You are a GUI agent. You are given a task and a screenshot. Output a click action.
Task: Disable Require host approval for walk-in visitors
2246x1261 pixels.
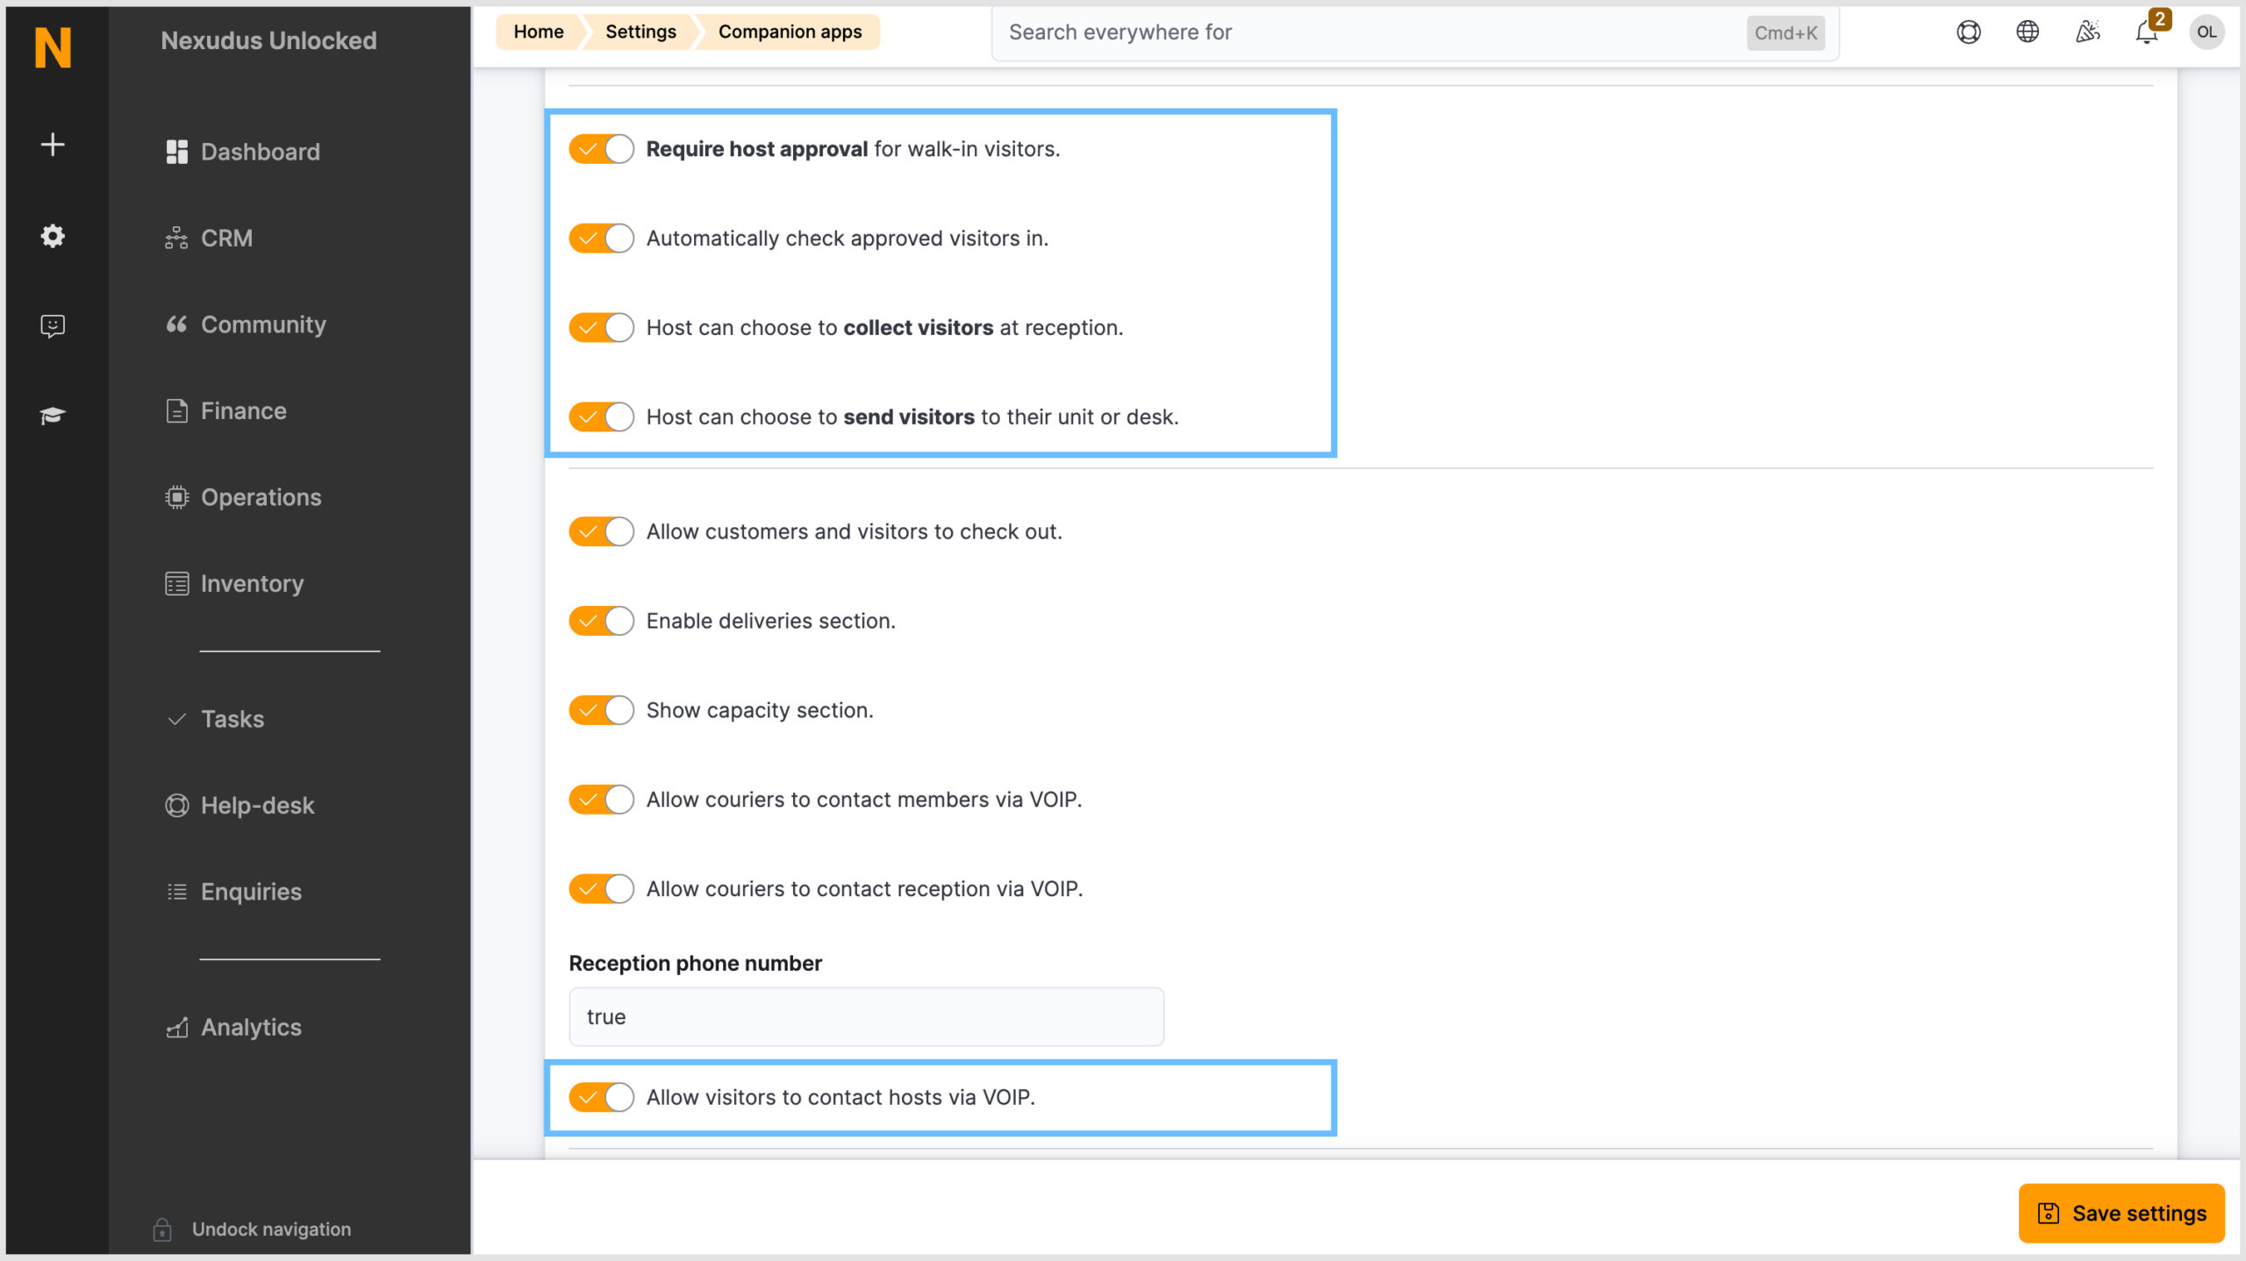point(600,148)
